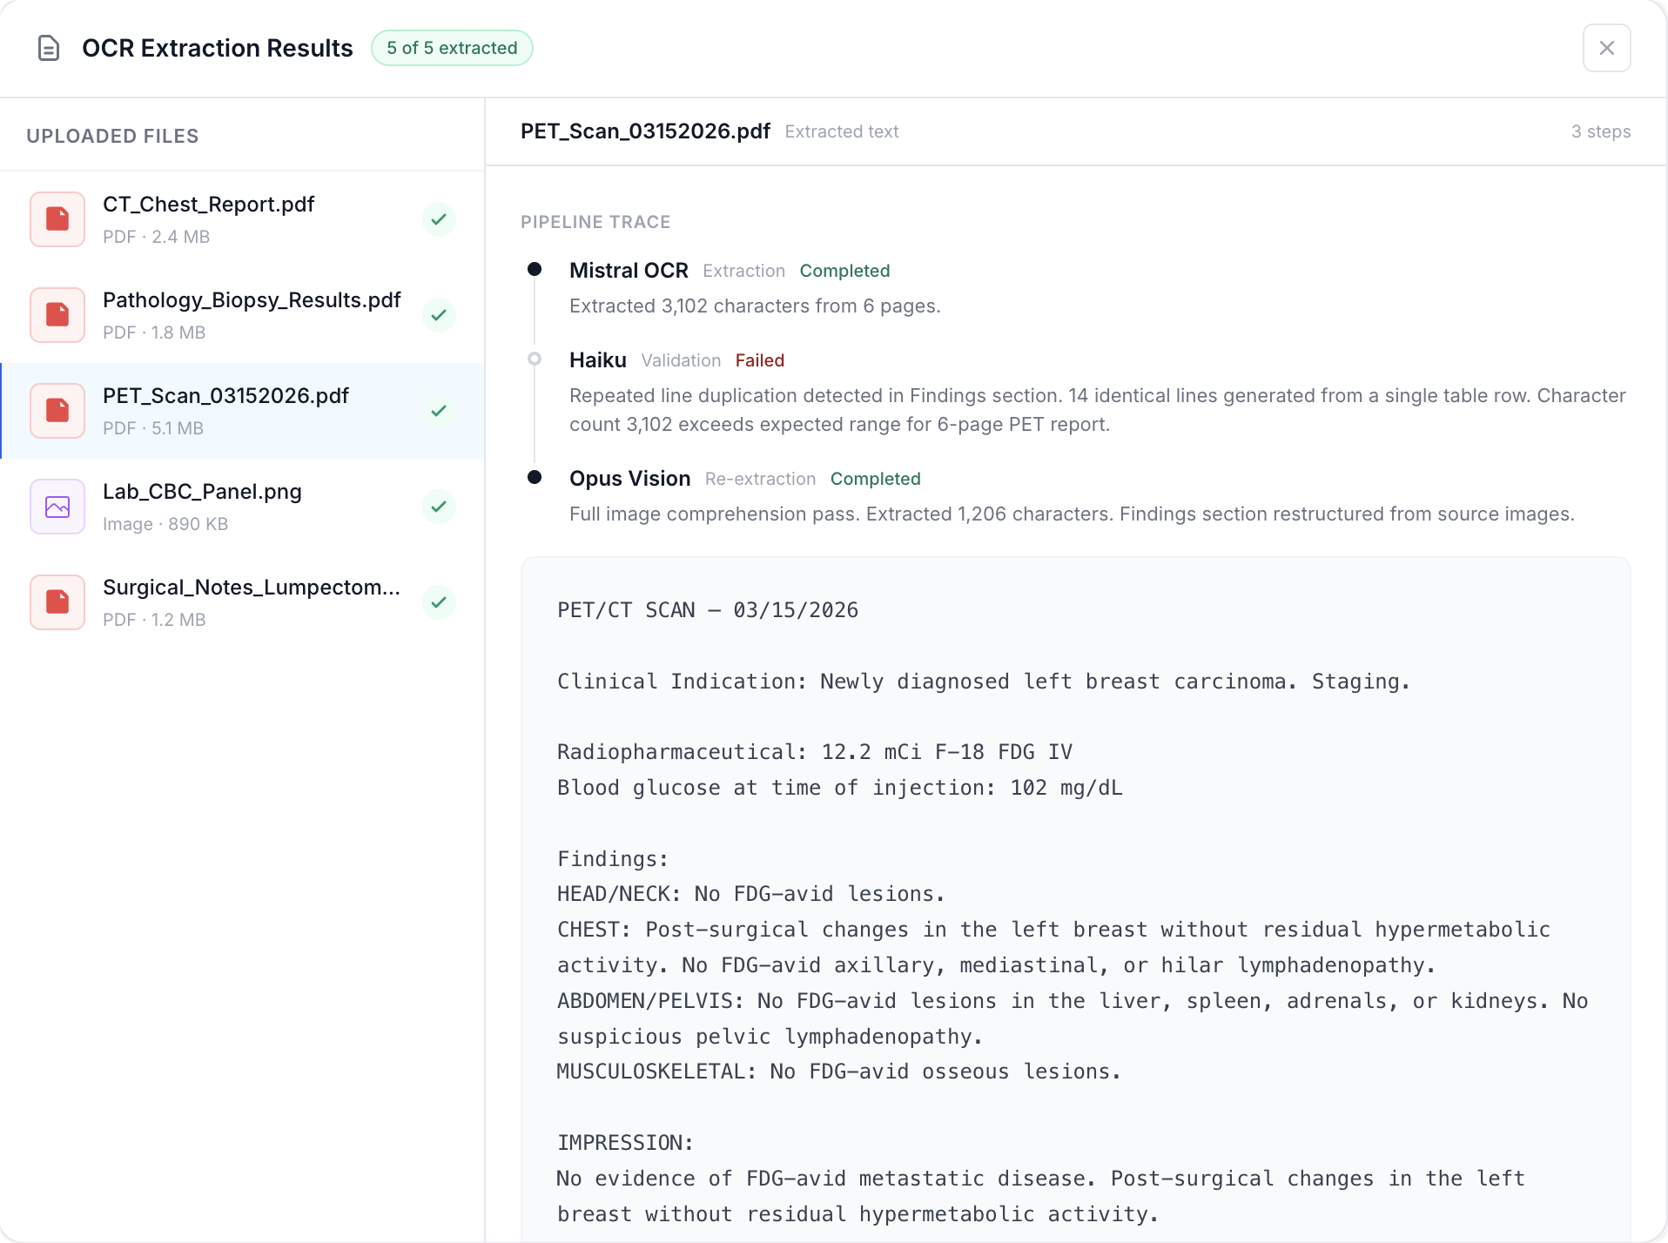Select the failed Haiku validation step marker
The height and width of the screenshot is (1243, 1668).
point(535,359)
